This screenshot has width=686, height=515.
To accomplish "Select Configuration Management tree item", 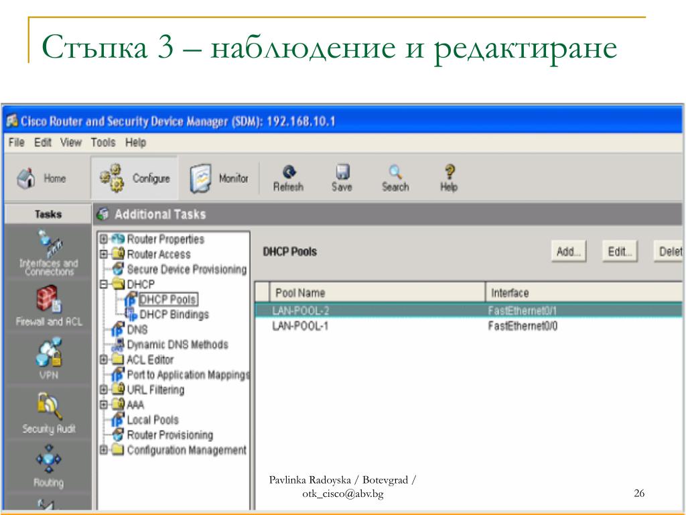I will coord(187,450).
